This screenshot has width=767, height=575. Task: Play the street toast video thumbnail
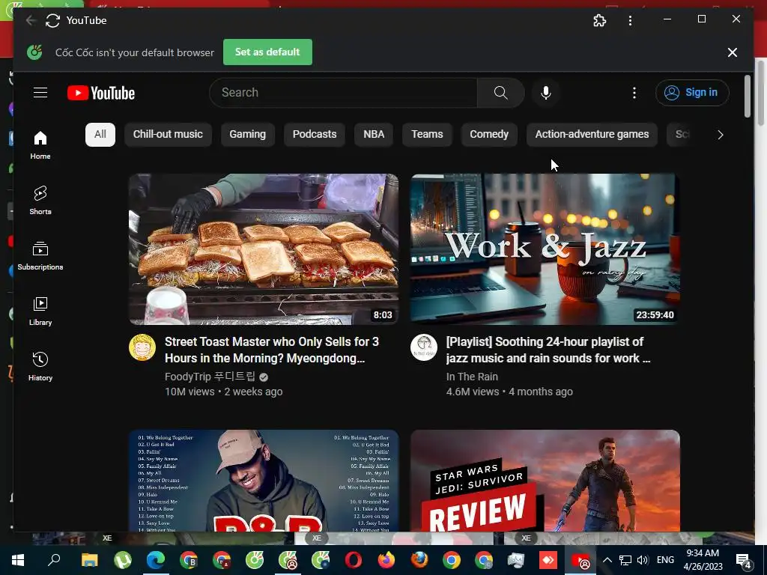pyautogui.click(x=264, y=249)
